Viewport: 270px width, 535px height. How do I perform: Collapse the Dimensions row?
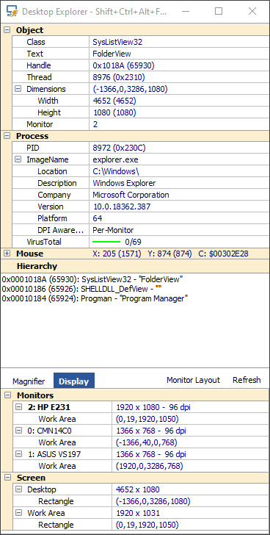[x=18, y=89]
